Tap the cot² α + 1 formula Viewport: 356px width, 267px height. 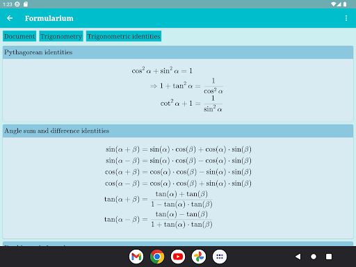(x=191, y=104)
